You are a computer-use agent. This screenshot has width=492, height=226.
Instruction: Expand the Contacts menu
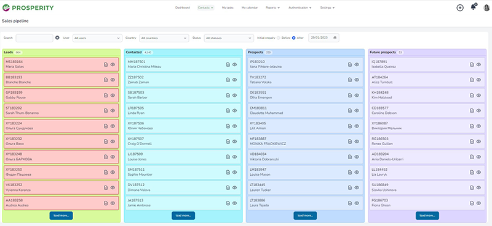(x=205, y=7)
